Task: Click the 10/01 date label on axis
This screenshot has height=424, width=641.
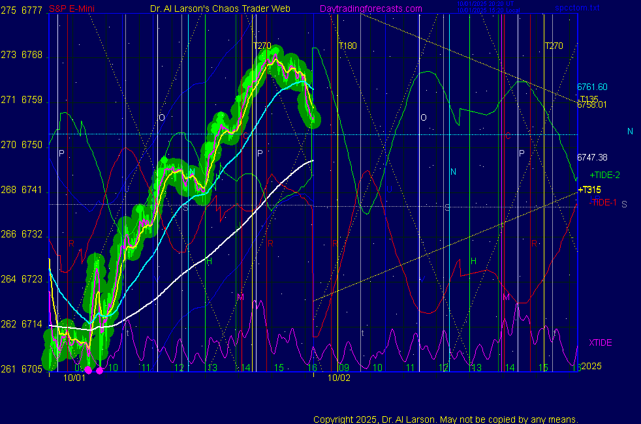Action: [x=74, y=378]
